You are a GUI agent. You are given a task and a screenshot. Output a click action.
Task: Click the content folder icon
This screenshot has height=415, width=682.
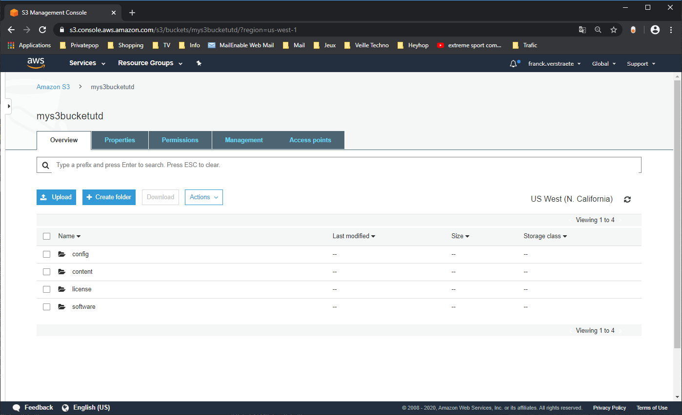click(x=62, y=272)
